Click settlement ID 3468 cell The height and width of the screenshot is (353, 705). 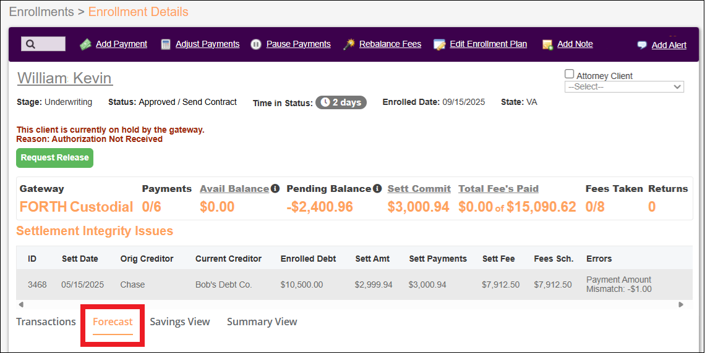[x=37, y=285]
